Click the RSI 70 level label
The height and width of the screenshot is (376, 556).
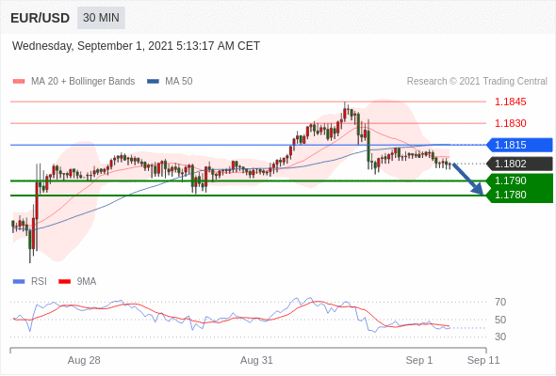click(500, 302)
